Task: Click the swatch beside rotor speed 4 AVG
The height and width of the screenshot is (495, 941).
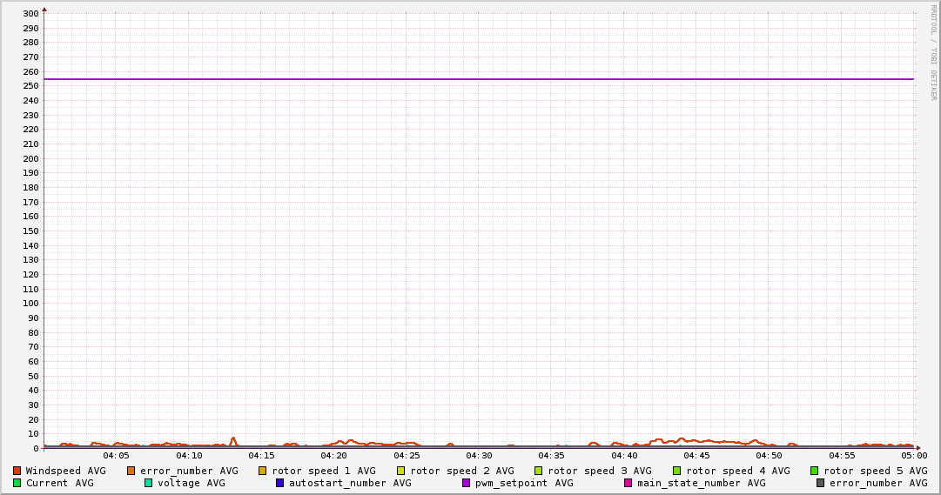Action: pos(677,471)
